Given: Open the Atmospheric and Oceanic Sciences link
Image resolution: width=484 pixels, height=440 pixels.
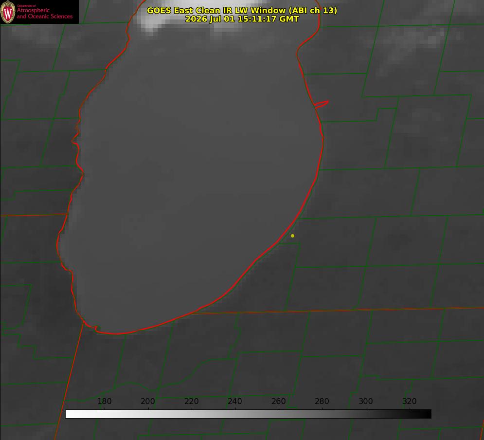Looking at the screenshot, I should click(44, 13).
